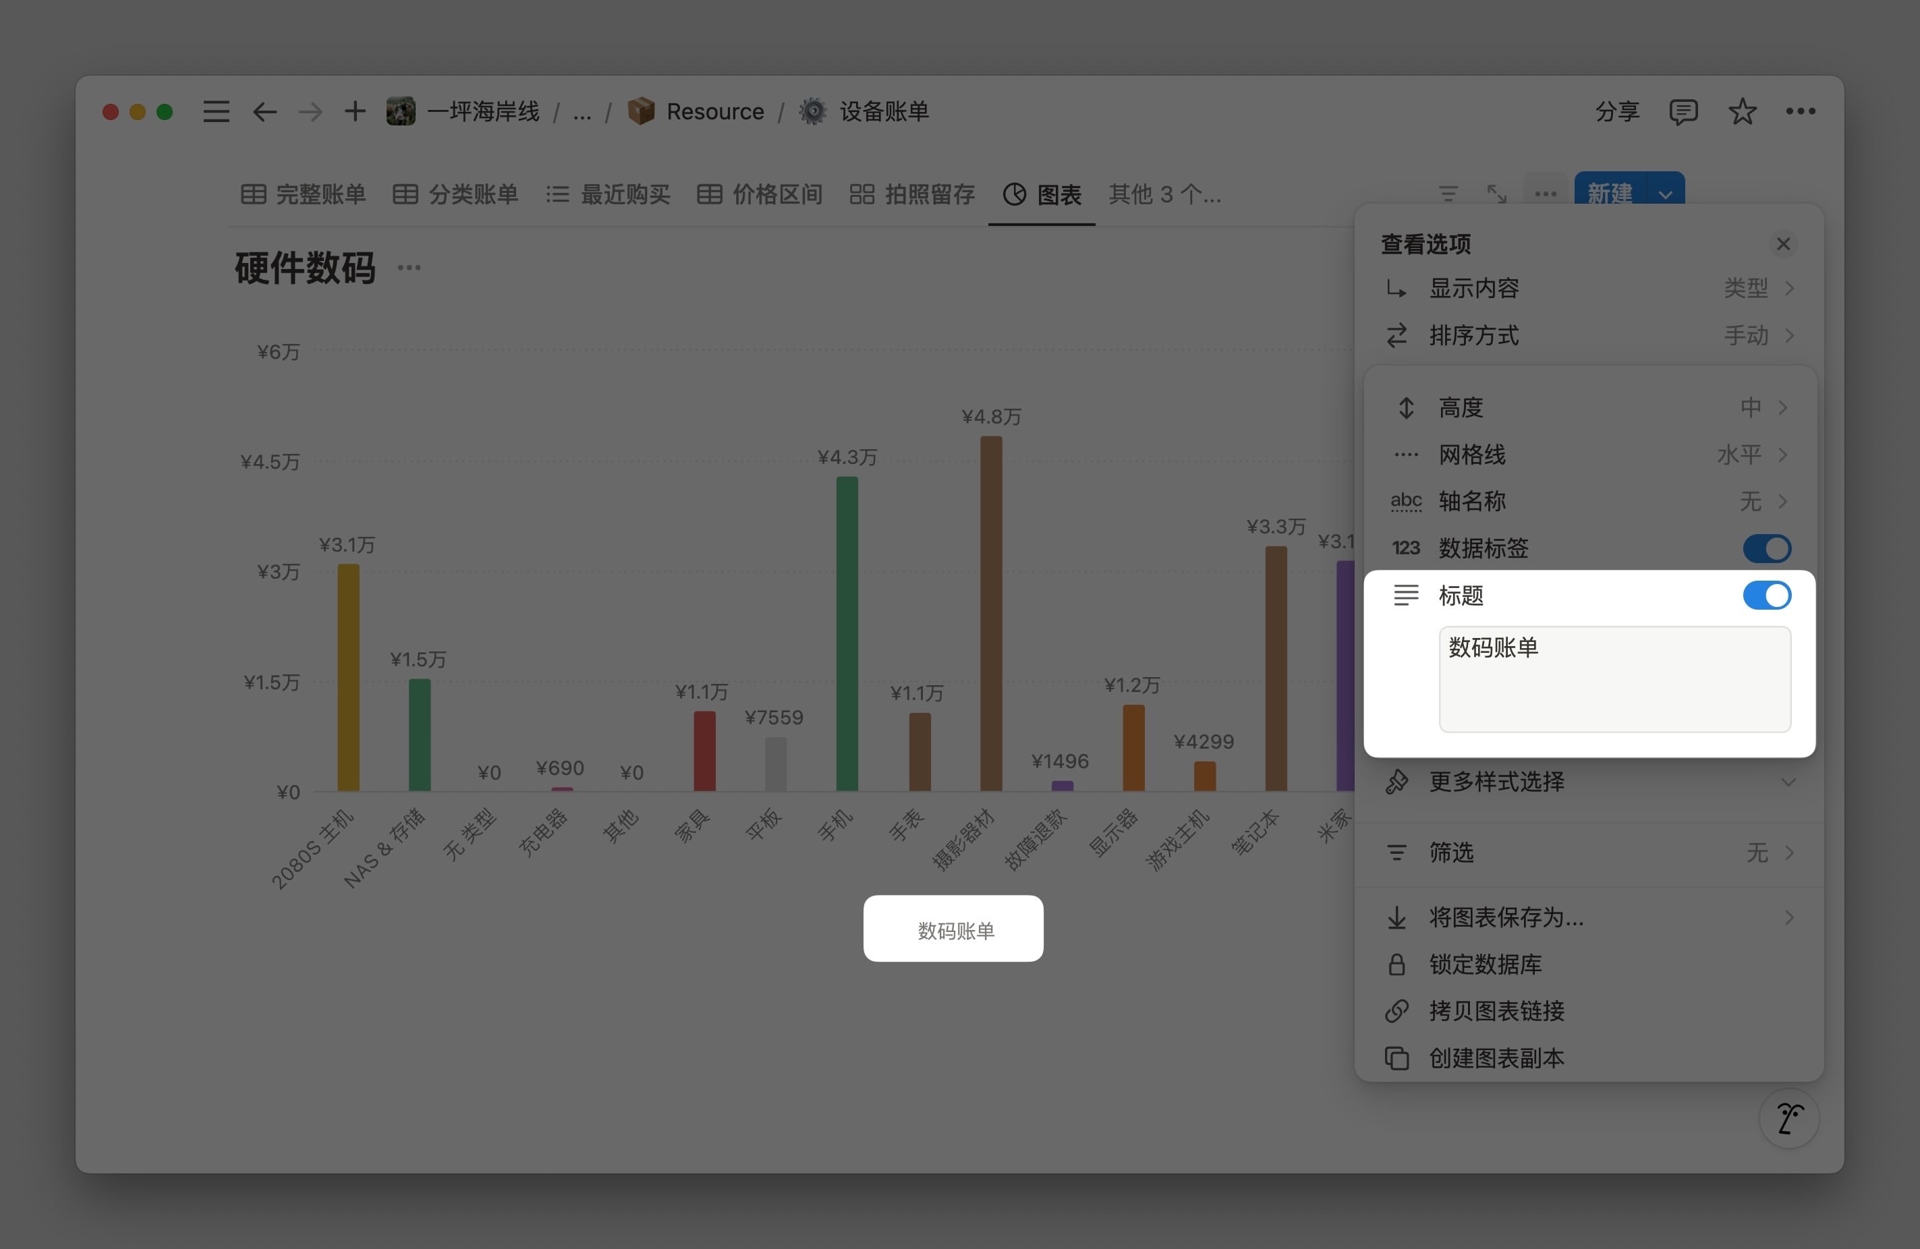Turn off the 标题 toggle
This screenshot has width=1920, height=1249.
coord(1767,595)
